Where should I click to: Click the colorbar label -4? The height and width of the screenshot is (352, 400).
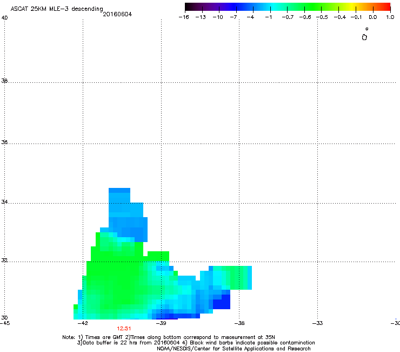tap(250, 17)
